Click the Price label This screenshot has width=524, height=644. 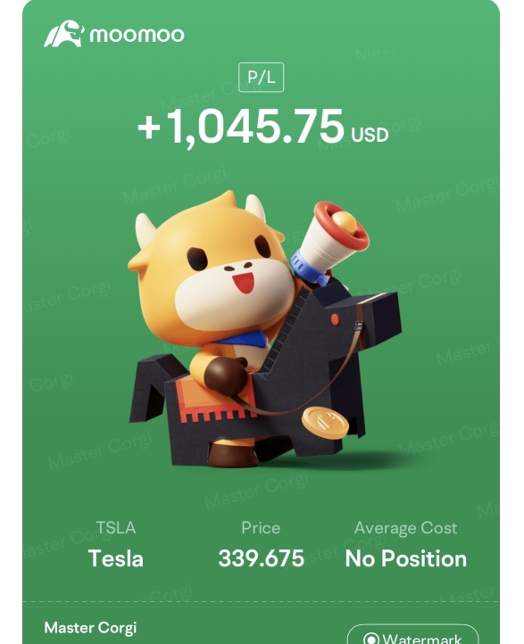tap(261, 528)
